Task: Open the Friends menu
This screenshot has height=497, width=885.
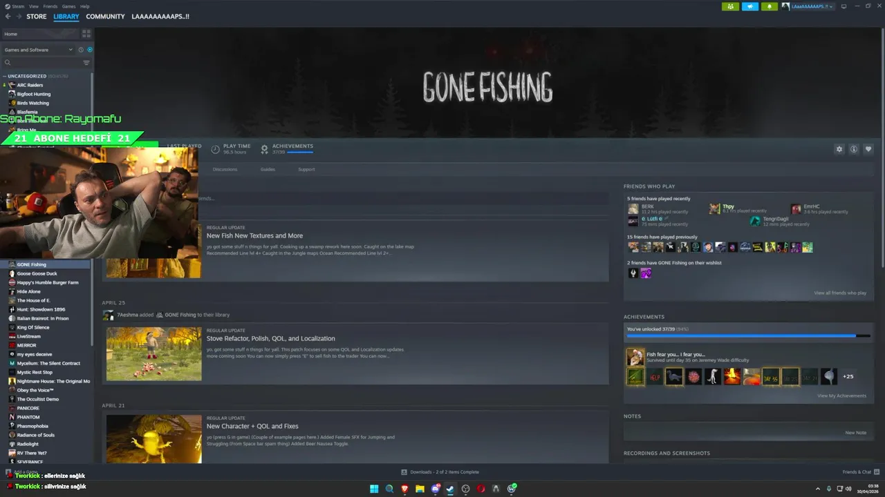Action: click(x=50, y=6)
